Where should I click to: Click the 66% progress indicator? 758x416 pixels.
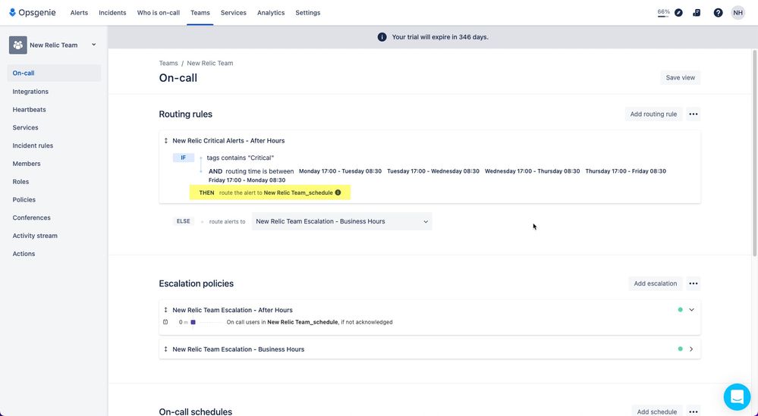[x=663, y=13]
